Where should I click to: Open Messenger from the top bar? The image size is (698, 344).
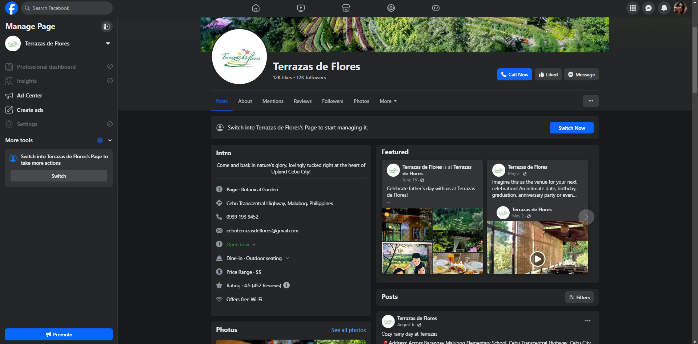[649, 8]
